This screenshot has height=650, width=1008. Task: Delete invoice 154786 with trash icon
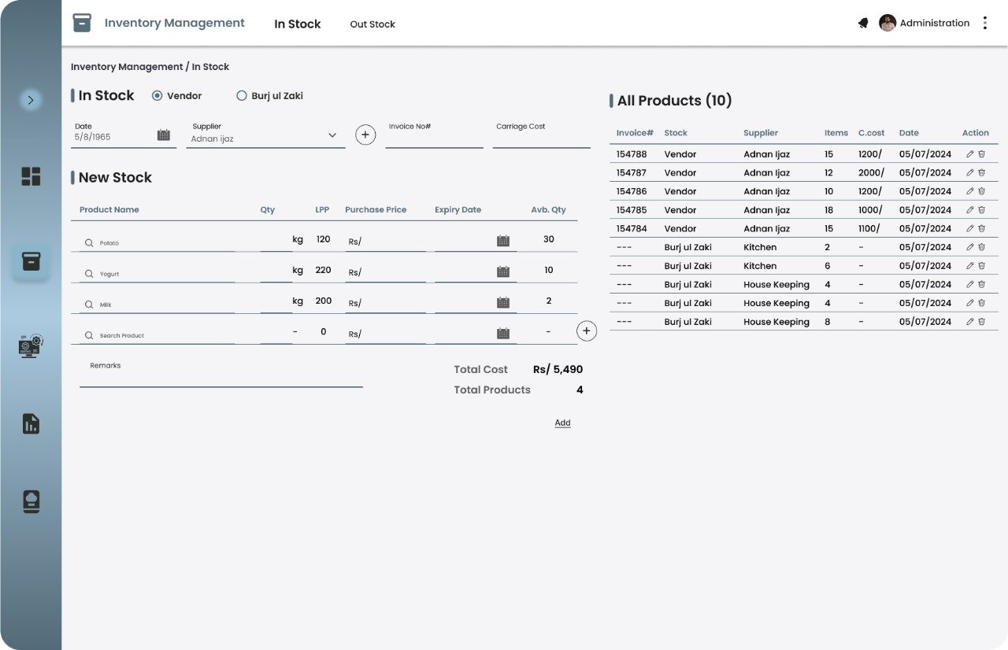click(981, 191)
